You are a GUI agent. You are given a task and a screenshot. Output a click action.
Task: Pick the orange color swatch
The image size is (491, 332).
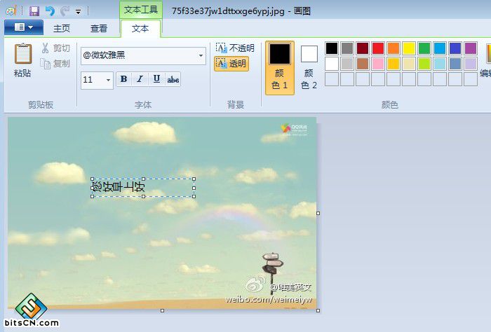[394, 48]
